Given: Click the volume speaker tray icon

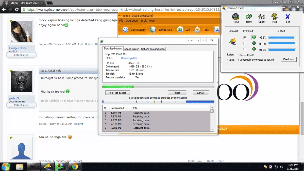Looking at the screenshot, I should [281, 167].
